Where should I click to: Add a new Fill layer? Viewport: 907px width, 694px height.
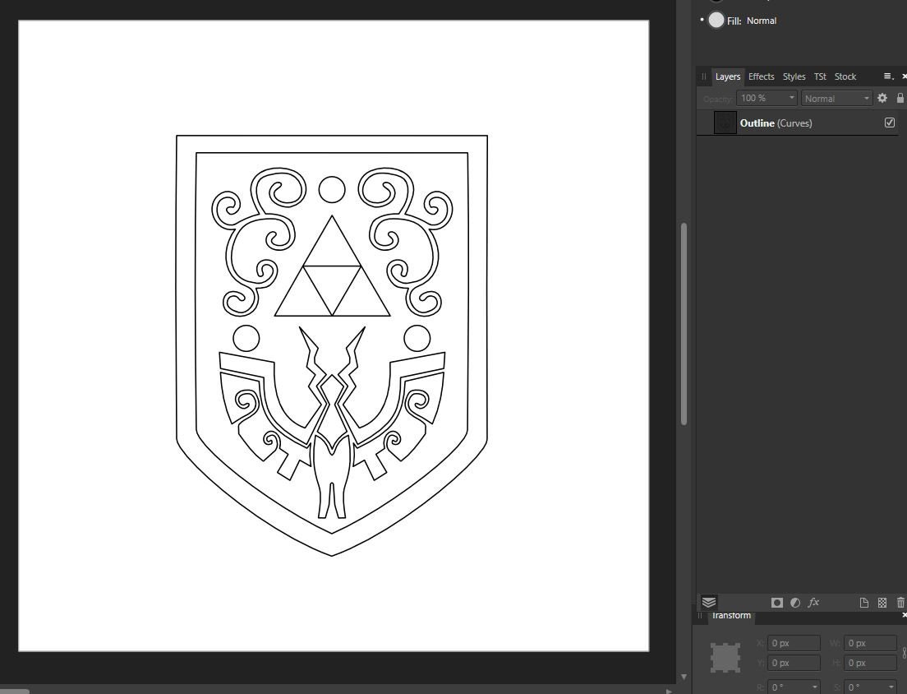(882, 603)
